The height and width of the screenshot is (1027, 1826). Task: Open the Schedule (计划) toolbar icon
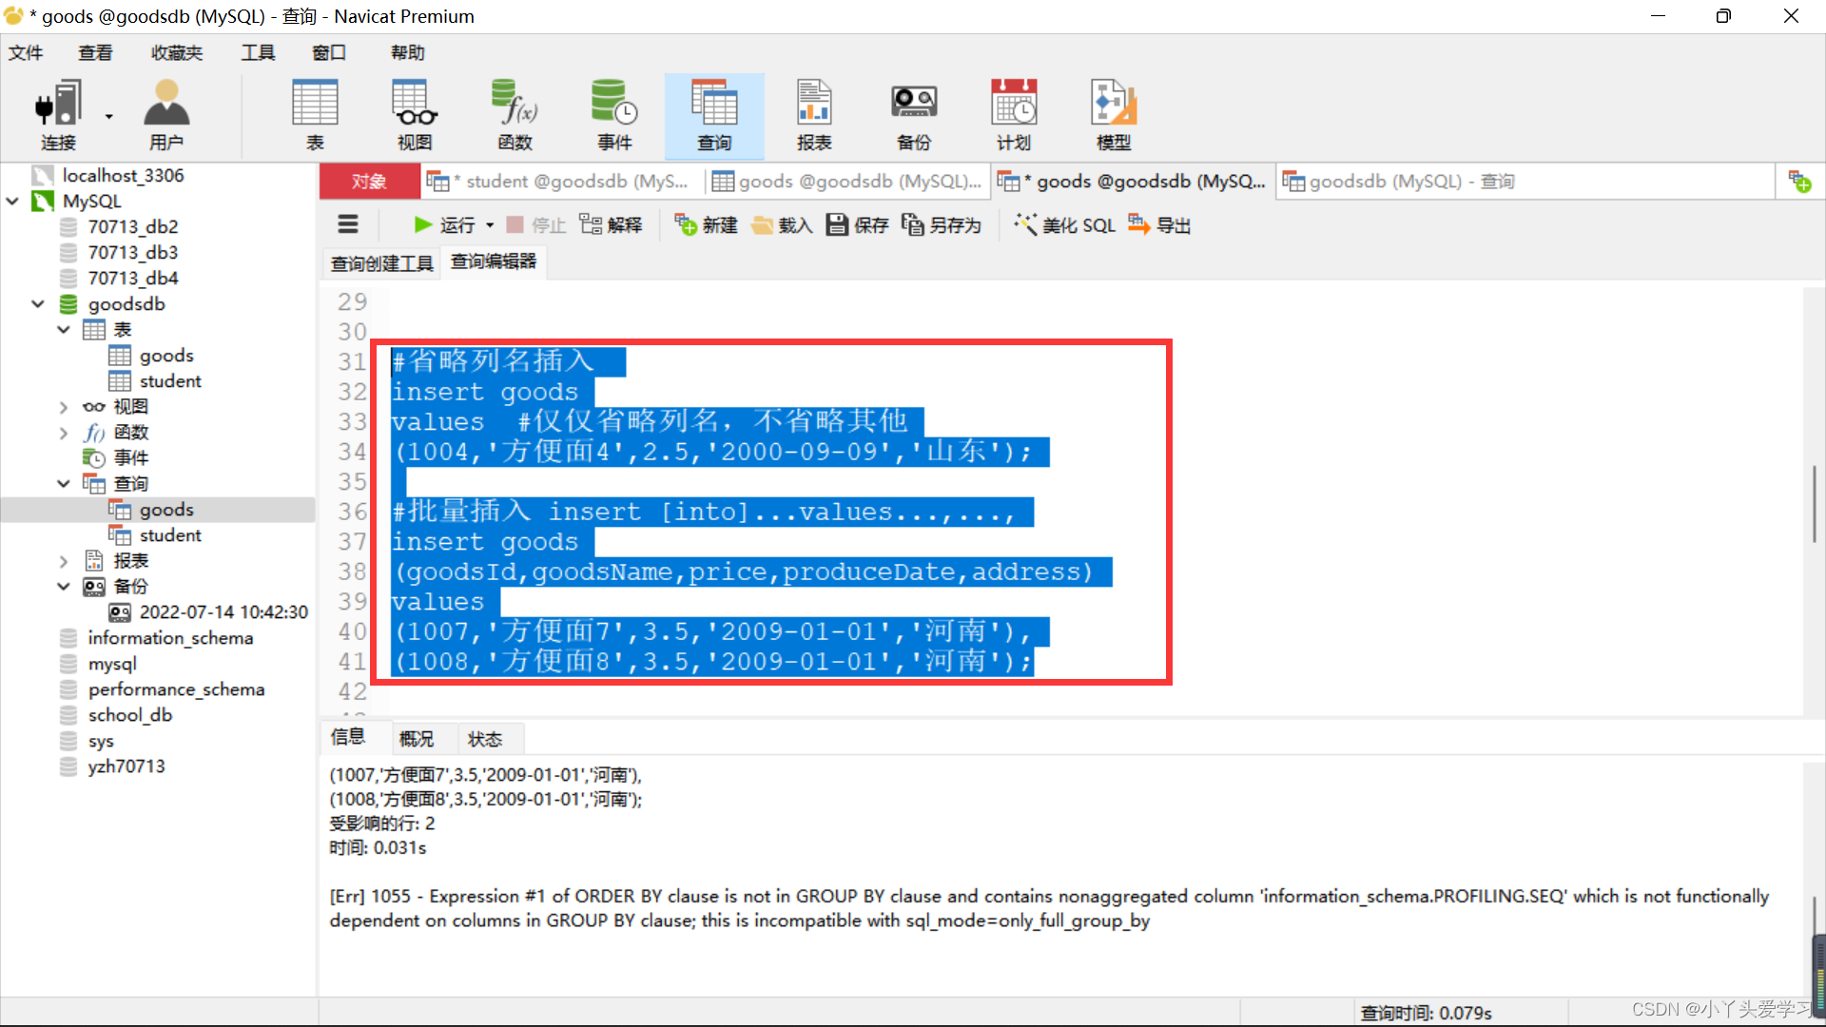coord(1014,115)
